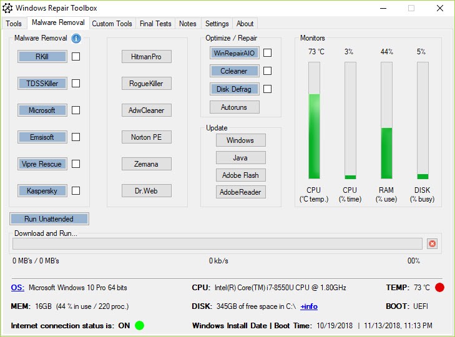This screenshot has height=337, width=455.
Task: Click the DISK % busy monitor bar
Action: 423,120
